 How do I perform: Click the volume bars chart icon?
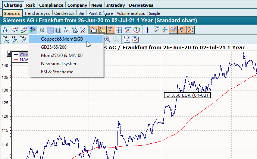[x=59, y=30]
